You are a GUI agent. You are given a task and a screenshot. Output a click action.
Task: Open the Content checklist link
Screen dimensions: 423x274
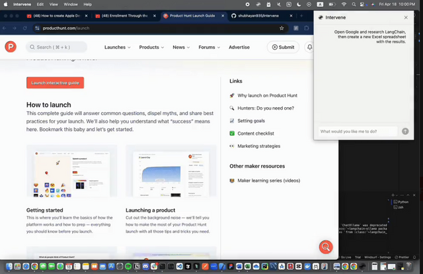coord(256,134)
